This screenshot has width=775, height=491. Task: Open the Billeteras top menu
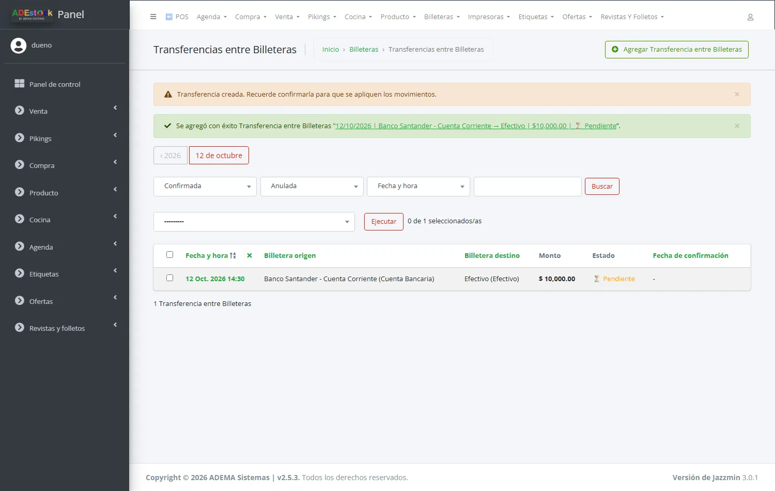click(442, 17)
